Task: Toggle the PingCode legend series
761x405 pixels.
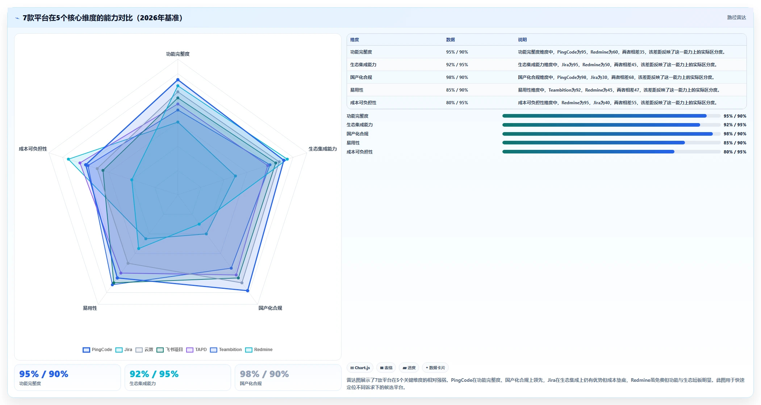Action: [97, 350]
